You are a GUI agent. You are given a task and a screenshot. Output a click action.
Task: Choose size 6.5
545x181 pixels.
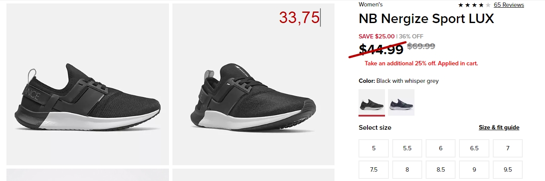(x=474, y=149)
